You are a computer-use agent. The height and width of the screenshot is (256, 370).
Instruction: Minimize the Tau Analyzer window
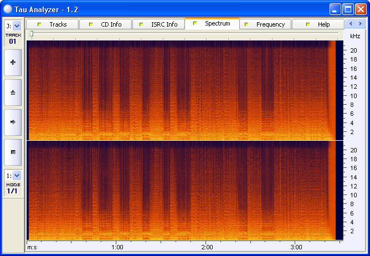pyautogui.click(x=335, y=9)
